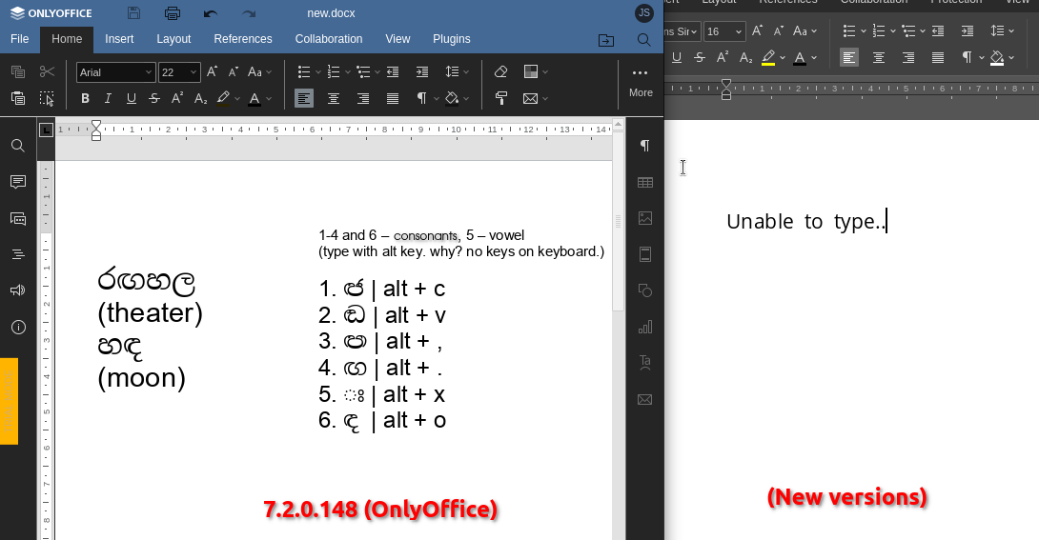1039x540 pixels.
Task: Click the Mail merge envelope toolbar icon
Action: (530, 99)
